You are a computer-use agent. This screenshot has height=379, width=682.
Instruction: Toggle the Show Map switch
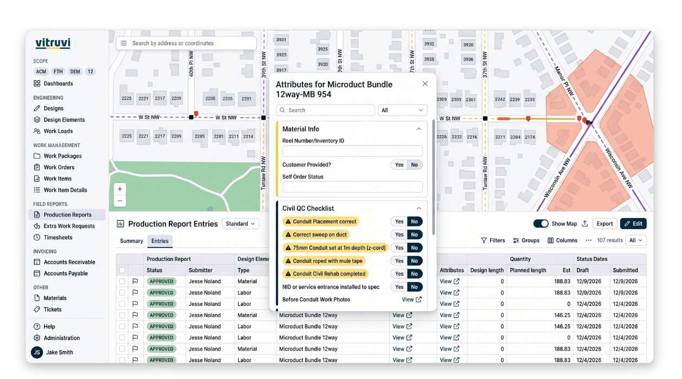tap(541, 224)
